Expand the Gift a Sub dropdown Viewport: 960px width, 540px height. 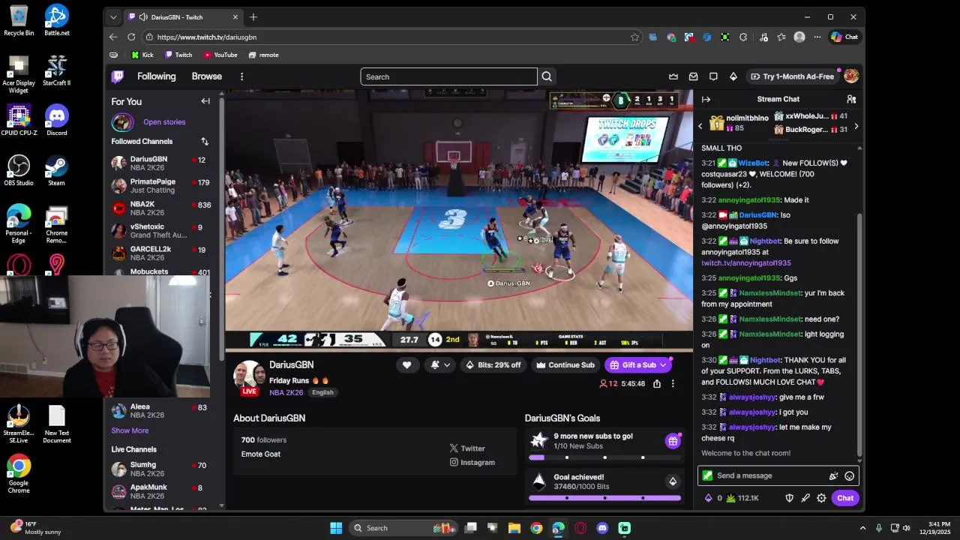point(663,365)
